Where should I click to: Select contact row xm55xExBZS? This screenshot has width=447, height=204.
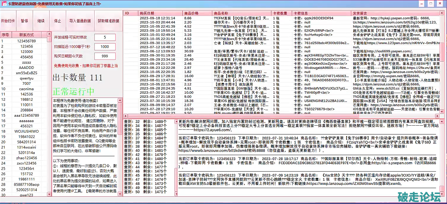pos(26,73)
